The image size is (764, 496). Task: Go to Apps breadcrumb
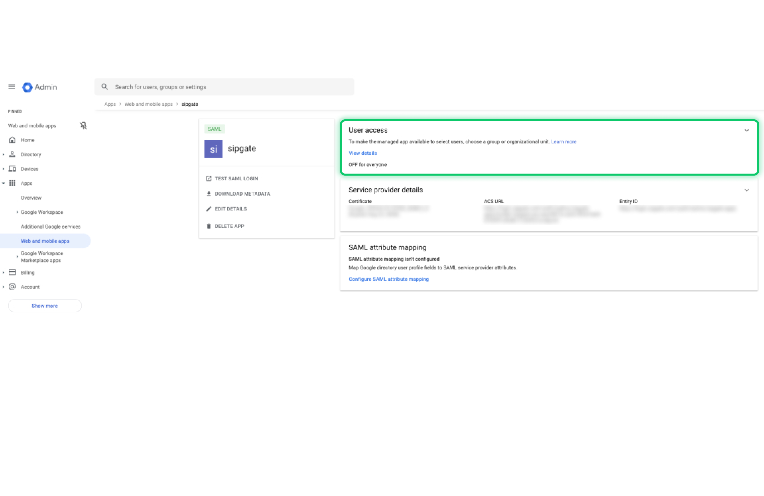point(110,104)
